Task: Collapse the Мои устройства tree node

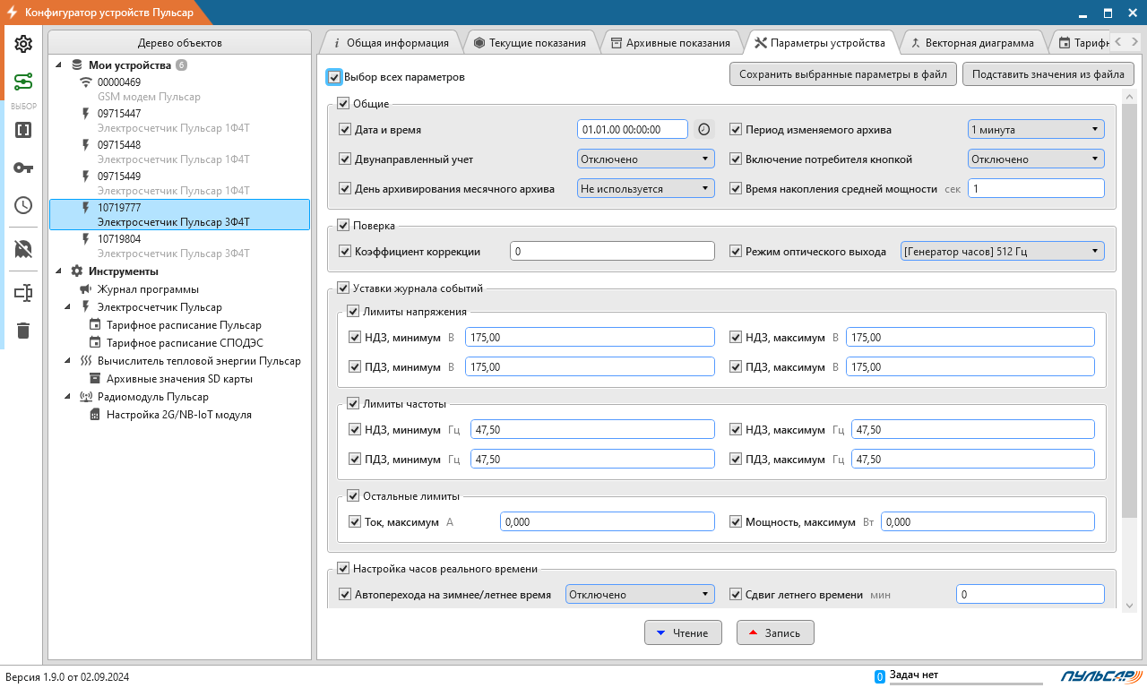Action: [59, 65]
